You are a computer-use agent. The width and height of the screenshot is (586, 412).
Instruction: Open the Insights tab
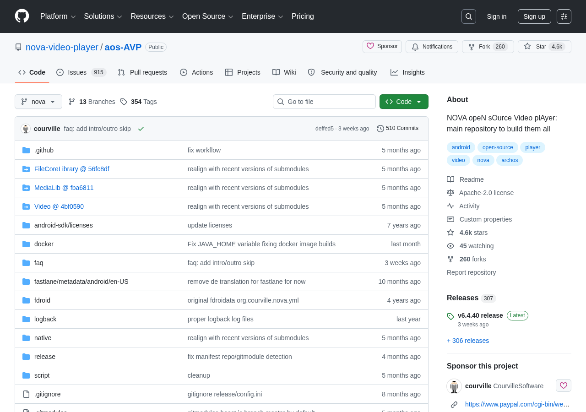tap(407, 72)
